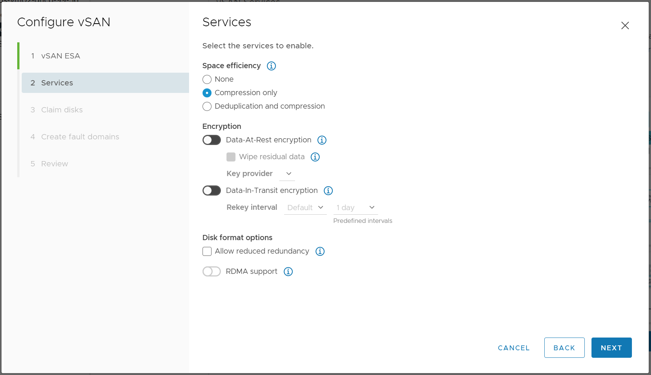The width and height of the screenshot is (651, 375).
Task: Click the CANCEL button
Action: coord(514,348)
